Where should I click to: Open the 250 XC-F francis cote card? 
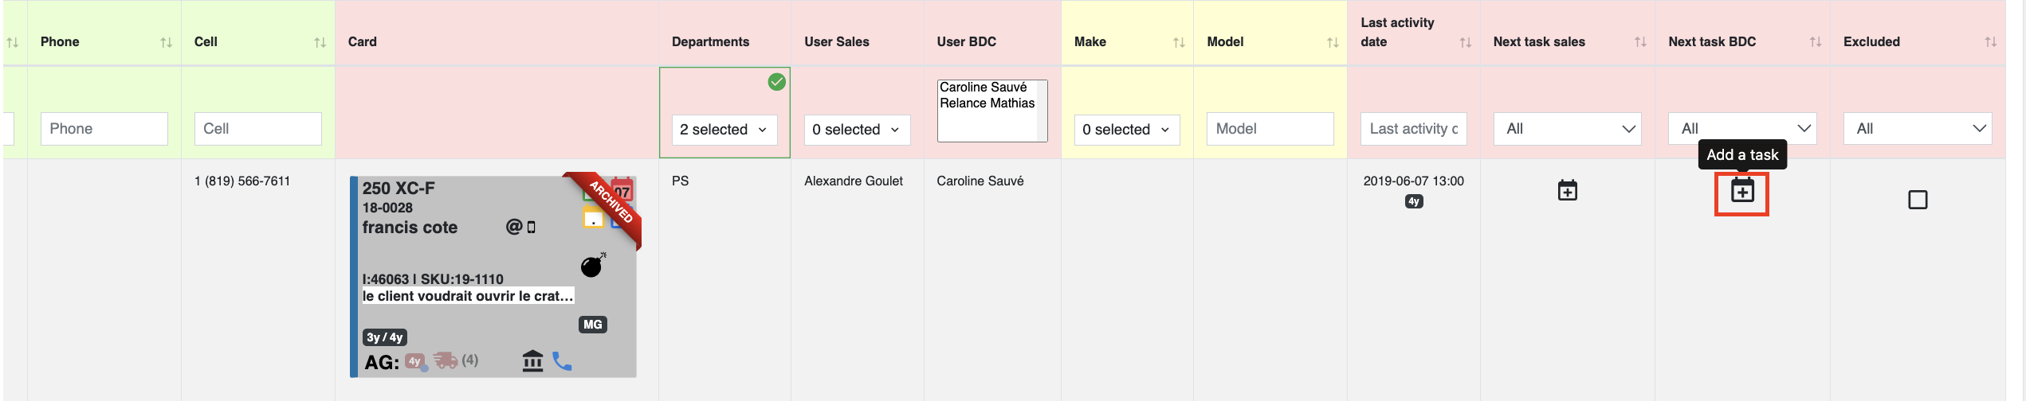click(493, 276)
